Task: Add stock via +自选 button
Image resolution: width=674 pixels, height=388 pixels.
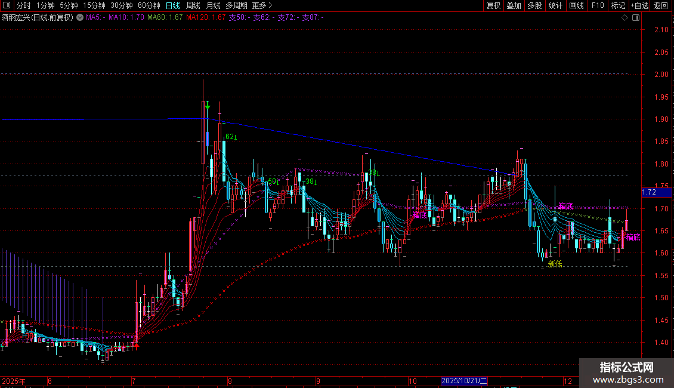Action: point(639,5)
